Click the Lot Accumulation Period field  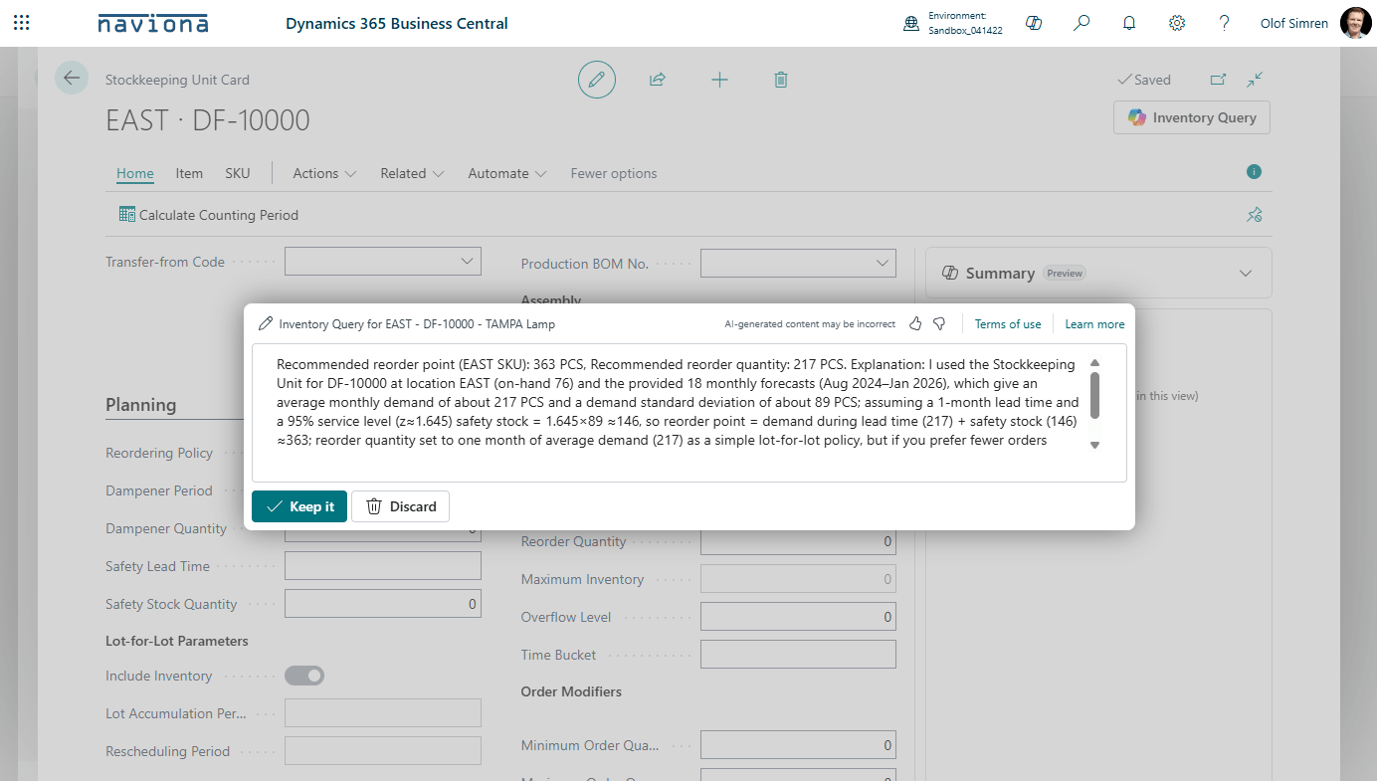pos(383,713)
